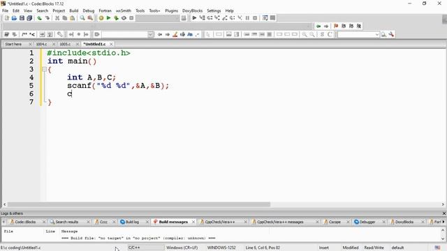
Task: Close the Build messages tab
Action: coord(193,222)
